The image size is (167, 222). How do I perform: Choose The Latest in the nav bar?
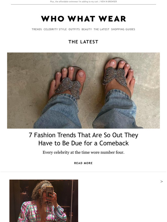[x=101, y=29]
